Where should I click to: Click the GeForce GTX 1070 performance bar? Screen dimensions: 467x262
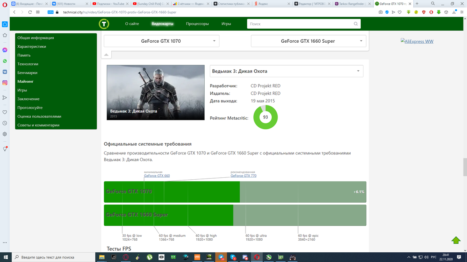(235, 192)
